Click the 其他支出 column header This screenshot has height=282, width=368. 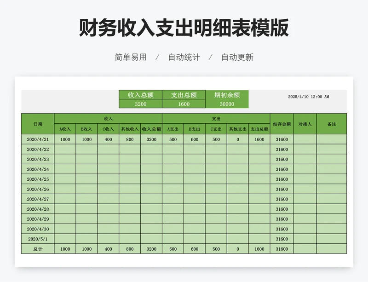[238, 129]
